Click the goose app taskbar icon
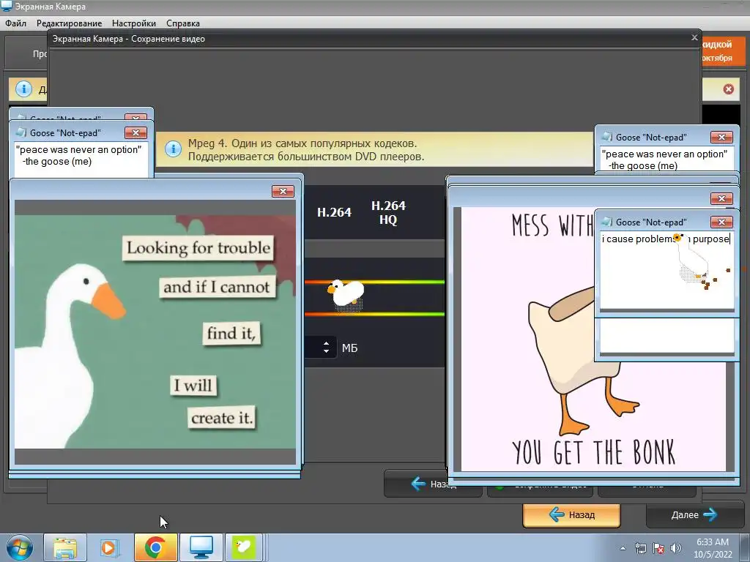 click(x=244, y=547)
